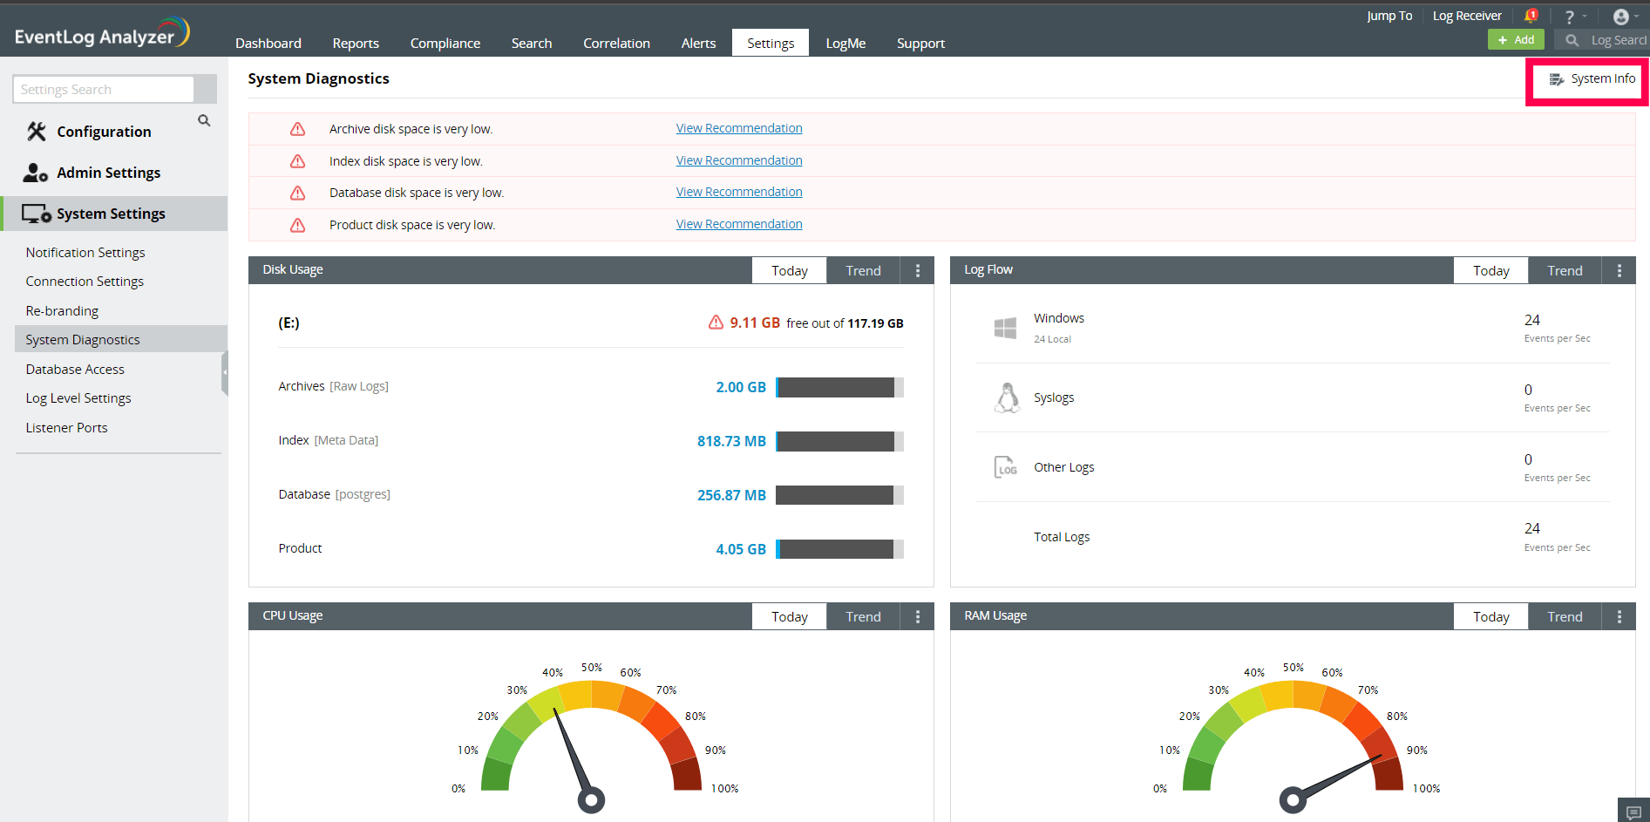Open the help question mark menu
Image resolution: width=1650 pixels, height=822 pixels.
pyautogui.click(x=1570, y=17)
